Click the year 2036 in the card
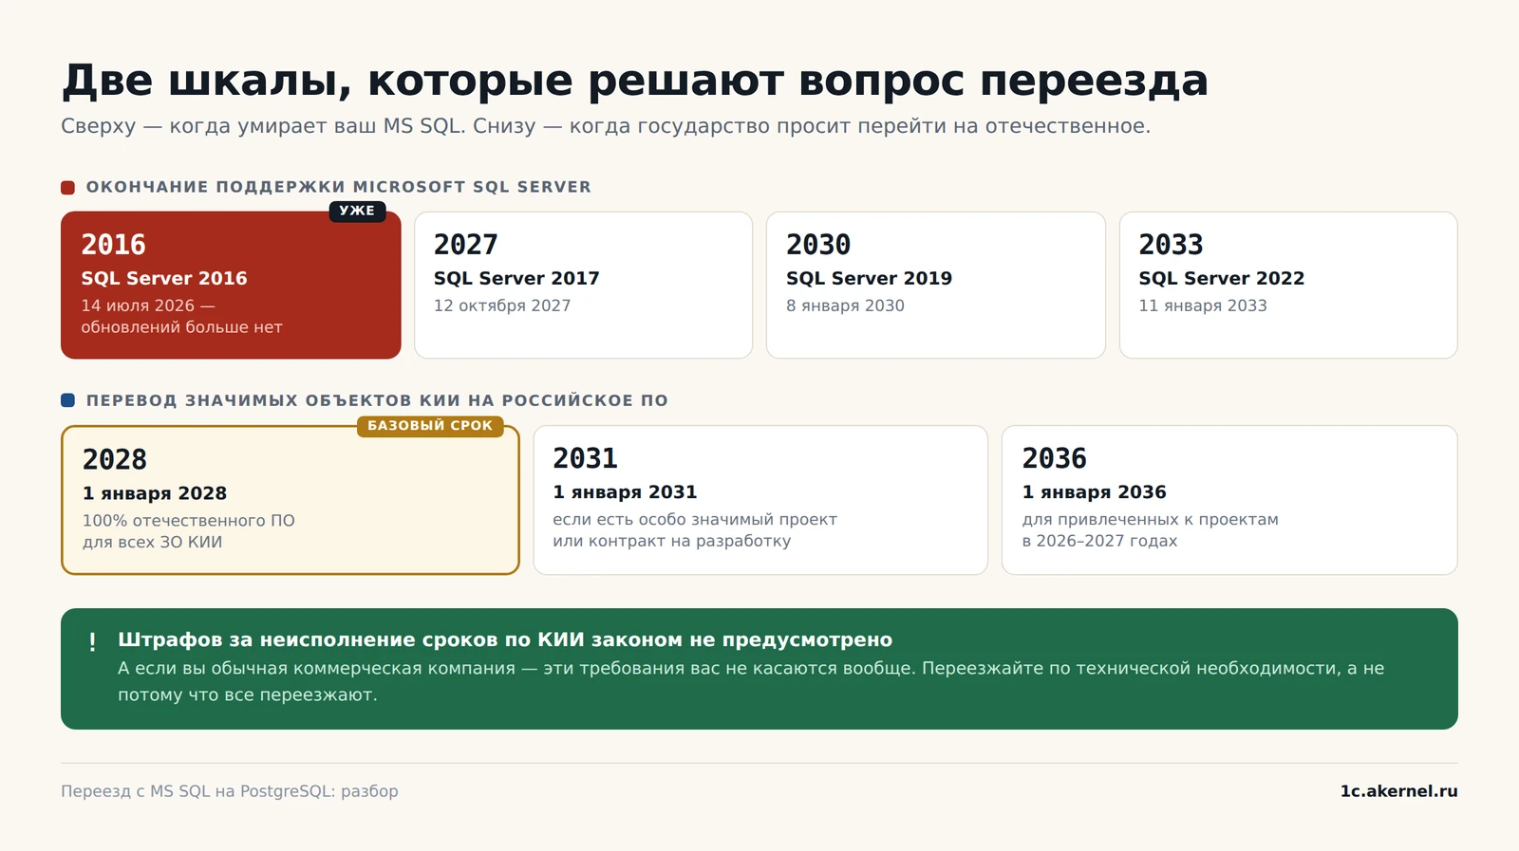Screen dimensions: 1519x851 tap(1054, 458)
